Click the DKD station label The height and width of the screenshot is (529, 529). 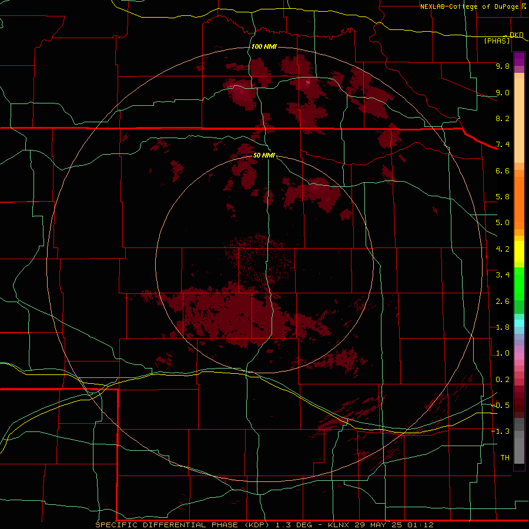point(517,35)
